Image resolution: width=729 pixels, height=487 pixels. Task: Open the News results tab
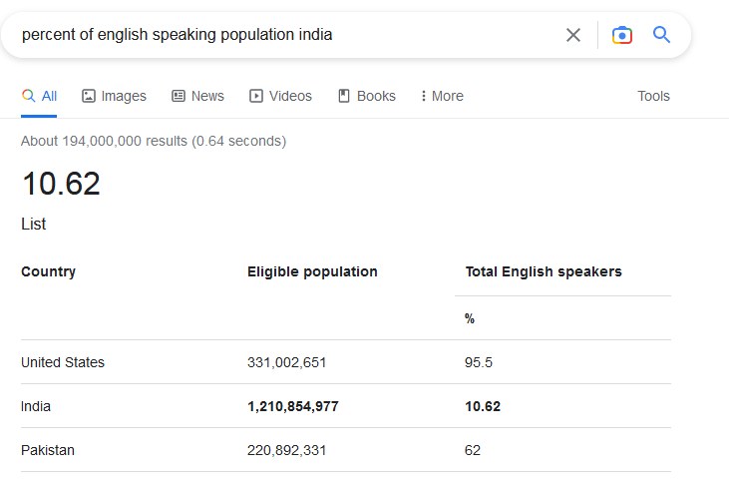(207, 96)
